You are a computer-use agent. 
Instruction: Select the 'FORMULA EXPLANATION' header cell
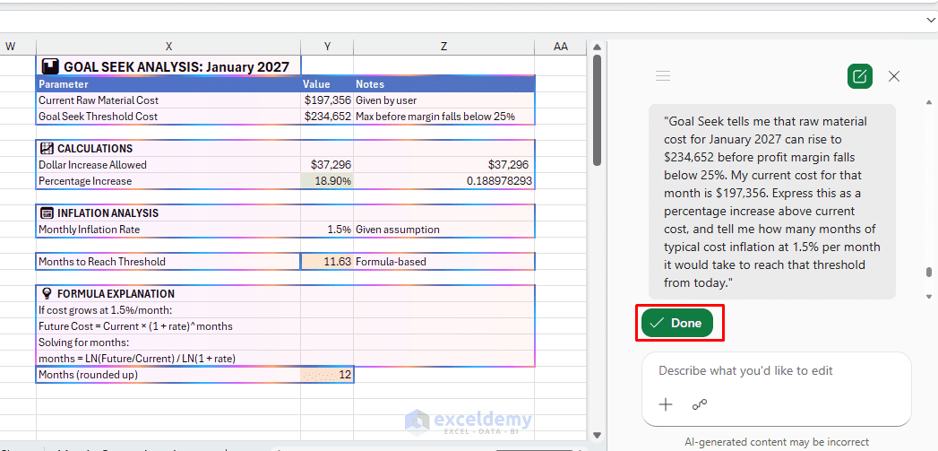(x=168, y=294)
